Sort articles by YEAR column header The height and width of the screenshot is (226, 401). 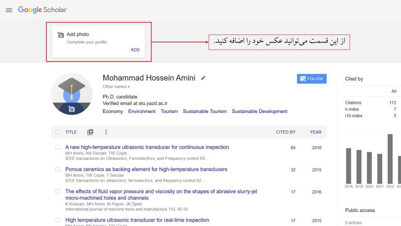pos(315,132)
